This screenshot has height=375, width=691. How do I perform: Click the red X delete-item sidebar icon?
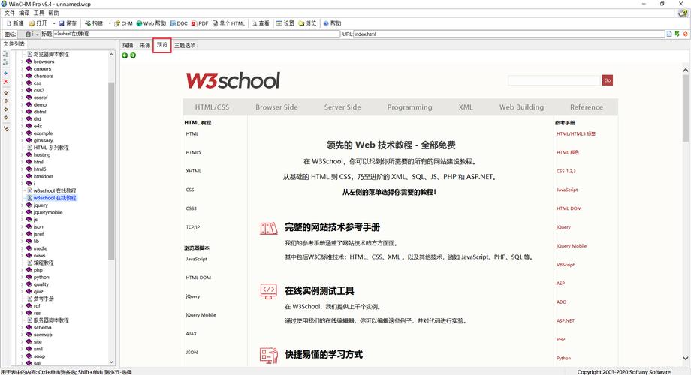click(6, 82)
